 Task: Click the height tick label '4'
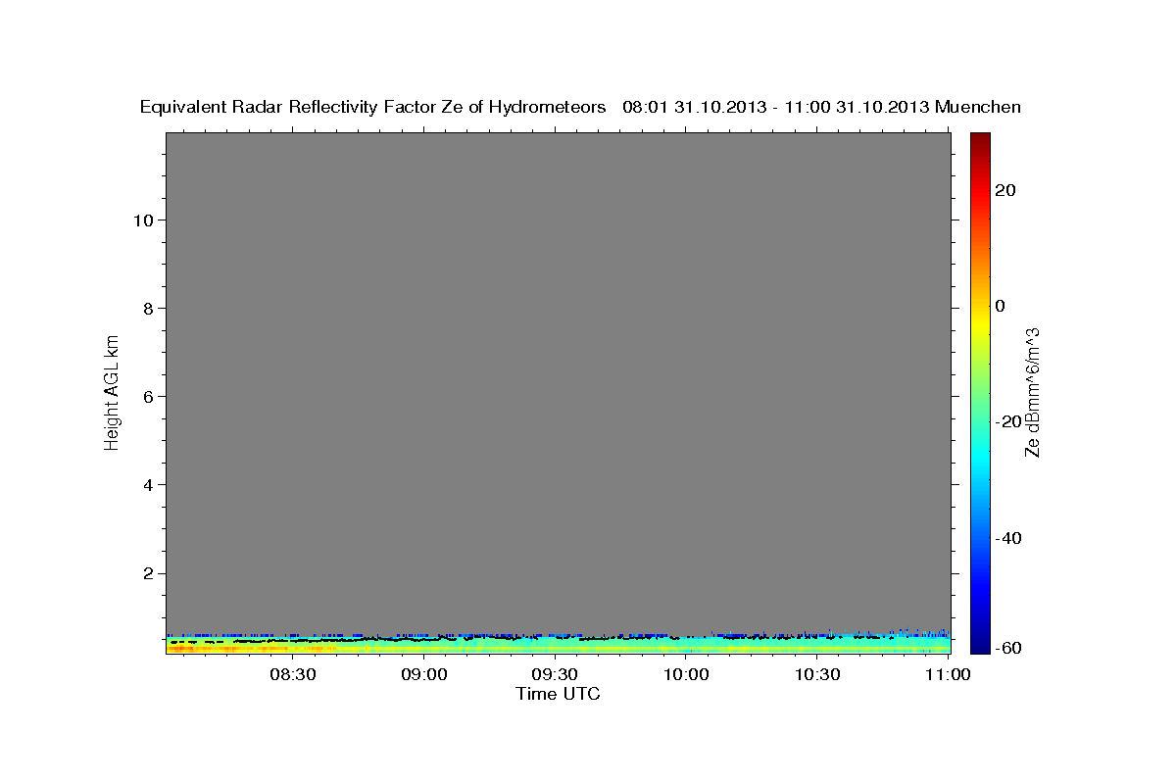[147, 484]
